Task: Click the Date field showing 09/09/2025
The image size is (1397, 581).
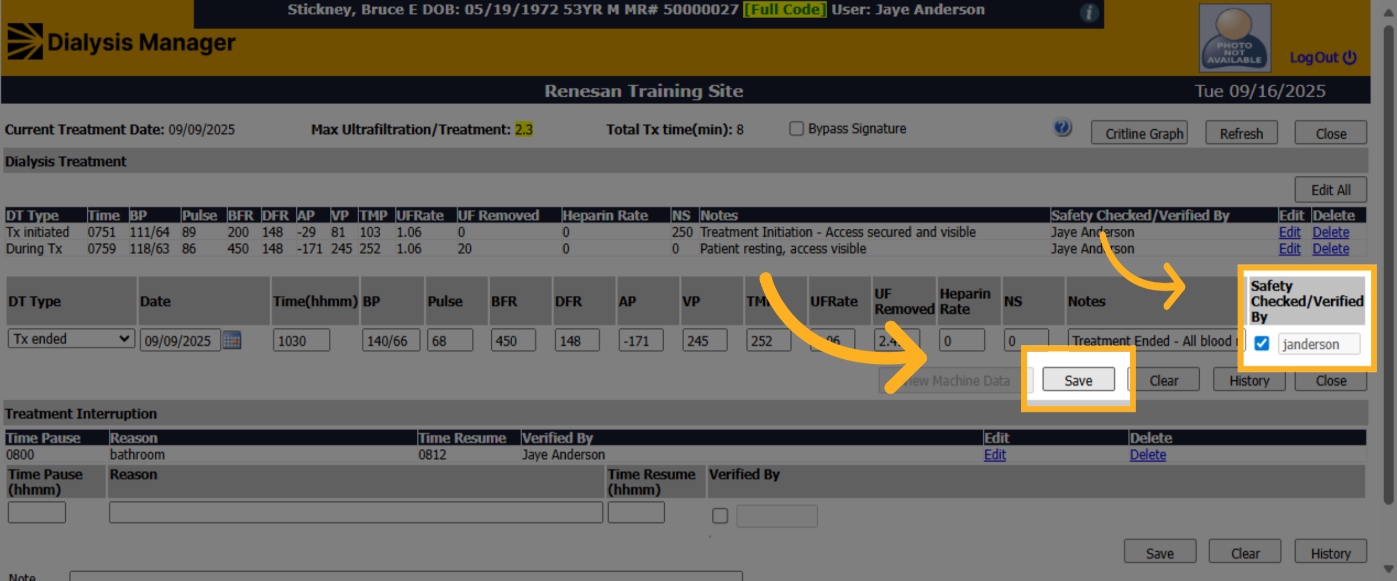Action: (x=180, y=341)
